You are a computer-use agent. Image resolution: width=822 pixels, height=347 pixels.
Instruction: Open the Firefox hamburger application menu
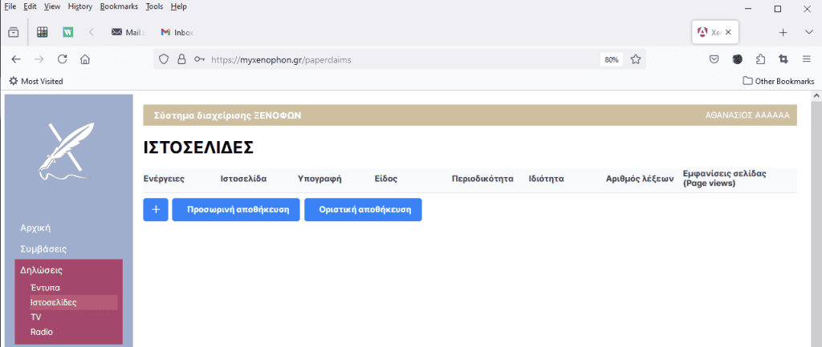pyautogui.click(x=807, y=59)
